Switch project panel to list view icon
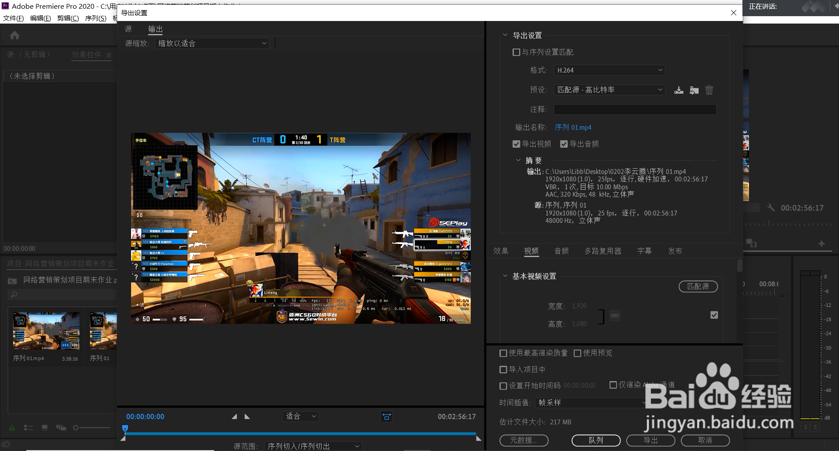The width and height of the screenshot is (839, 451). tap(28, 427)
